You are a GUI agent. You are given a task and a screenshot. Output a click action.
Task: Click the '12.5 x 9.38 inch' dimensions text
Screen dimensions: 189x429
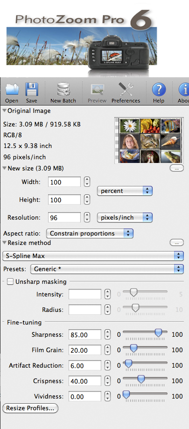coord(28,146)
